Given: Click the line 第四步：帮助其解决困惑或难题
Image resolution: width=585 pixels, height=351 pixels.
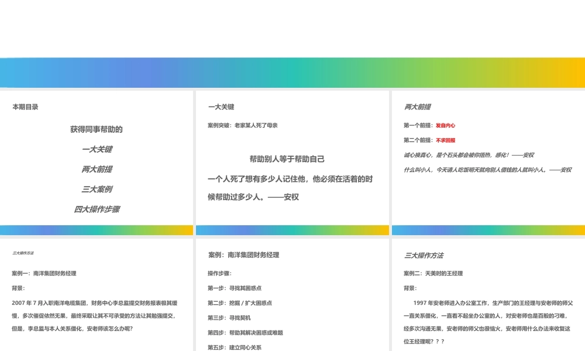Looking at the screenshot, I should tap(246, 333).
